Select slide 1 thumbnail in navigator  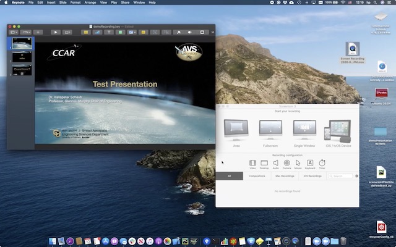22,43
